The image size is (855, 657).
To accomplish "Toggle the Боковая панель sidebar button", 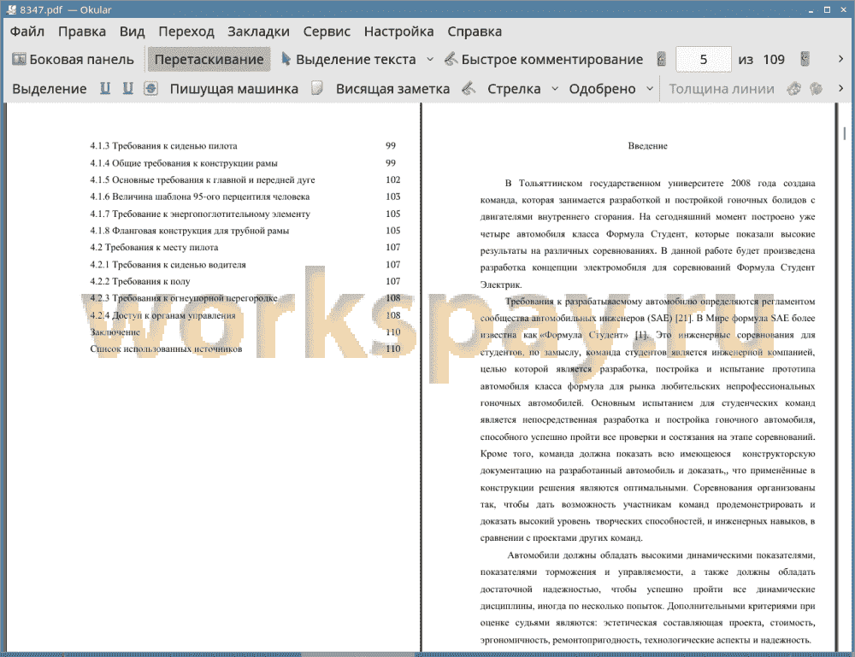I will click(73, 60).
